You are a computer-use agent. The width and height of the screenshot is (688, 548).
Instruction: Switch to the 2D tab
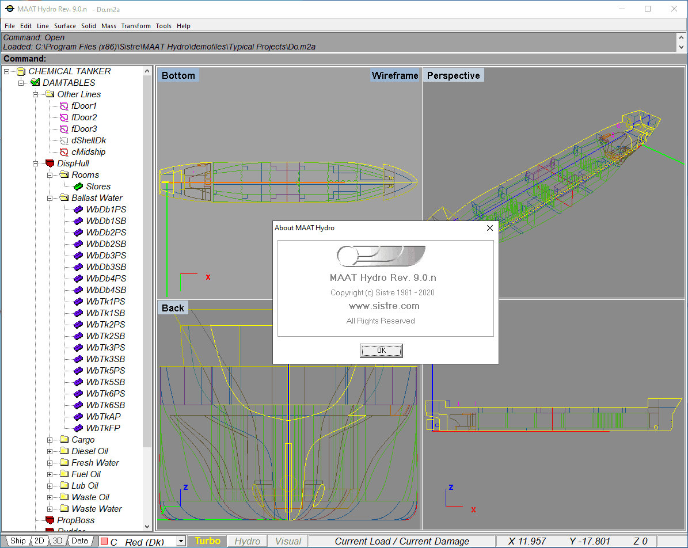(x=39, y=541)
